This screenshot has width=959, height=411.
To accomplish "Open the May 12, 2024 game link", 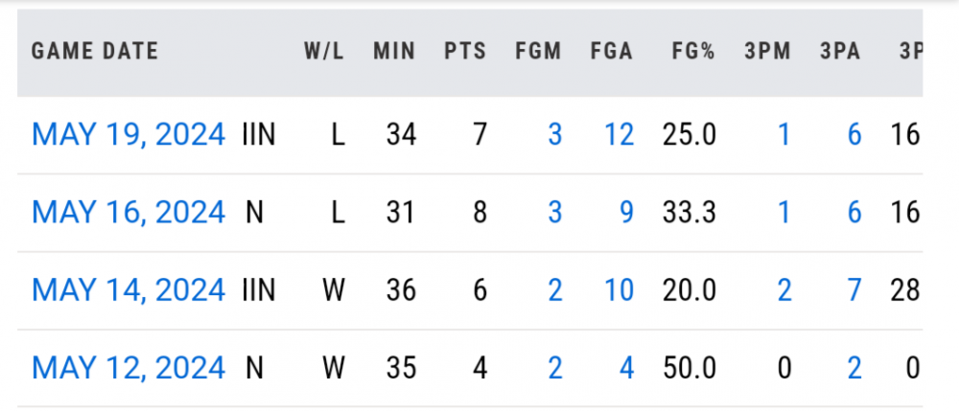I will click(x=129, y=367).
